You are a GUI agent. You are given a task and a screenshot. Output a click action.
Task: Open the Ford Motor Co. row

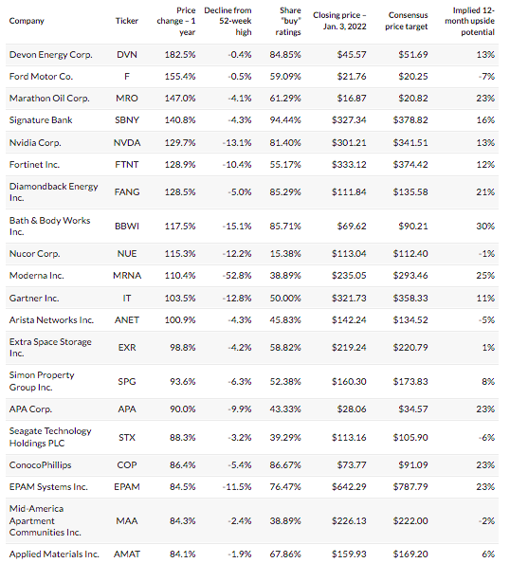point(252,77)
